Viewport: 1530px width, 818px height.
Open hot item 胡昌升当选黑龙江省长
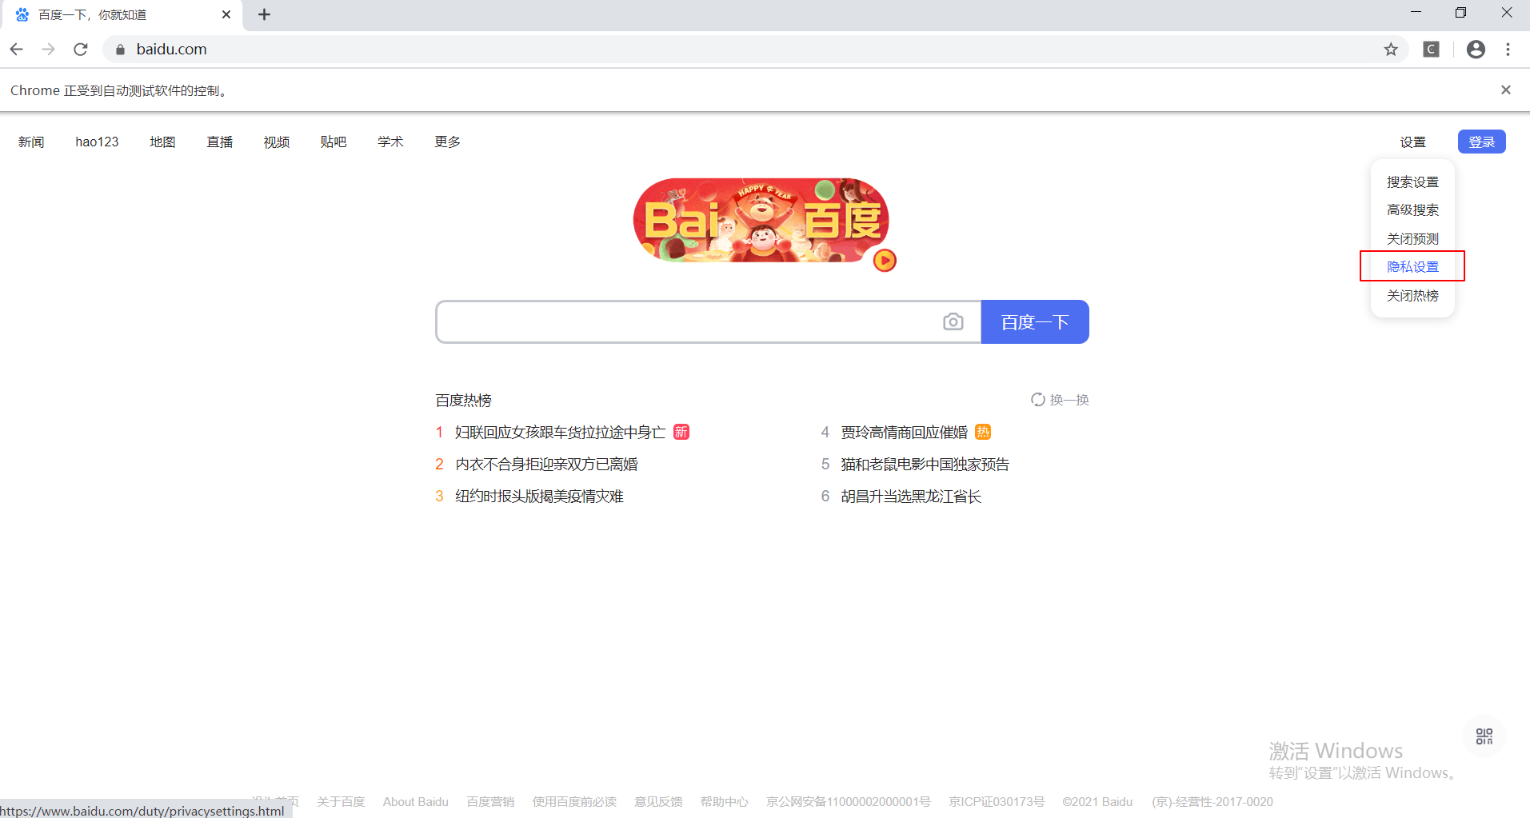coord(911,497)
